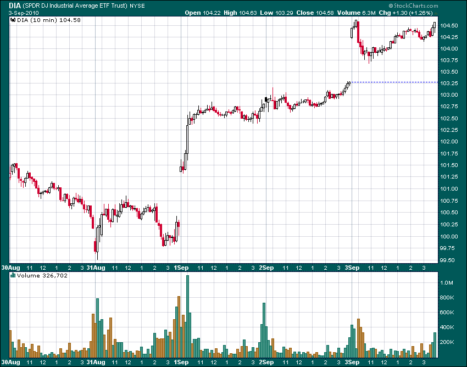
Task: Click the 102.50 price axis label
Action: (x=449, y=119)
